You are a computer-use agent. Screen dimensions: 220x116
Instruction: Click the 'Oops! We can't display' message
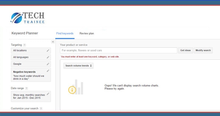(x=132, y=87)
